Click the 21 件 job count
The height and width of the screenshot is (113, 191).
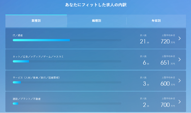[x=144, y=42]
